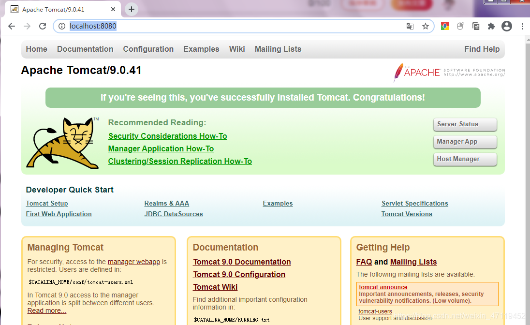Open the manager webapp link

(134, 262)
